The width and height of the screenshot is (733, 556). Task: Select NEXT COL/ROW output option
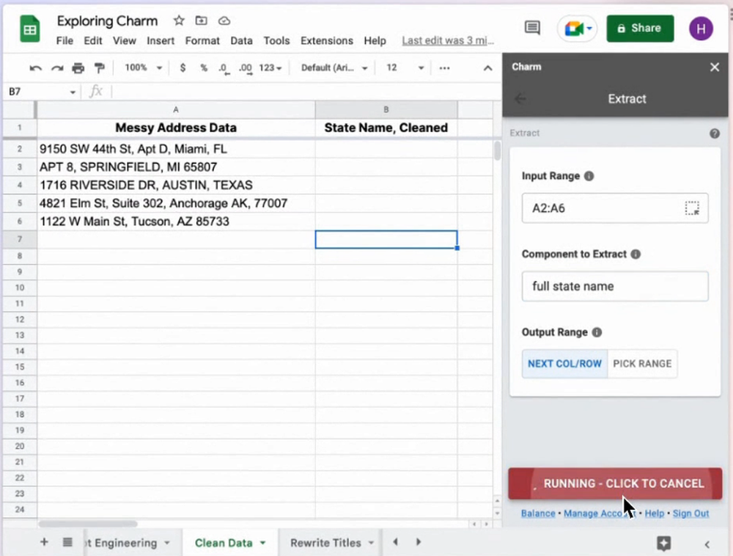coord(564,364)
